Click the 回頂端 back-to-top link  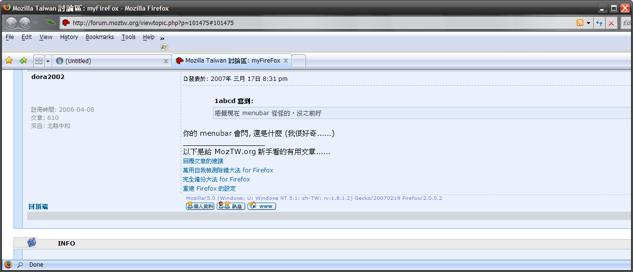coord(38,207)
